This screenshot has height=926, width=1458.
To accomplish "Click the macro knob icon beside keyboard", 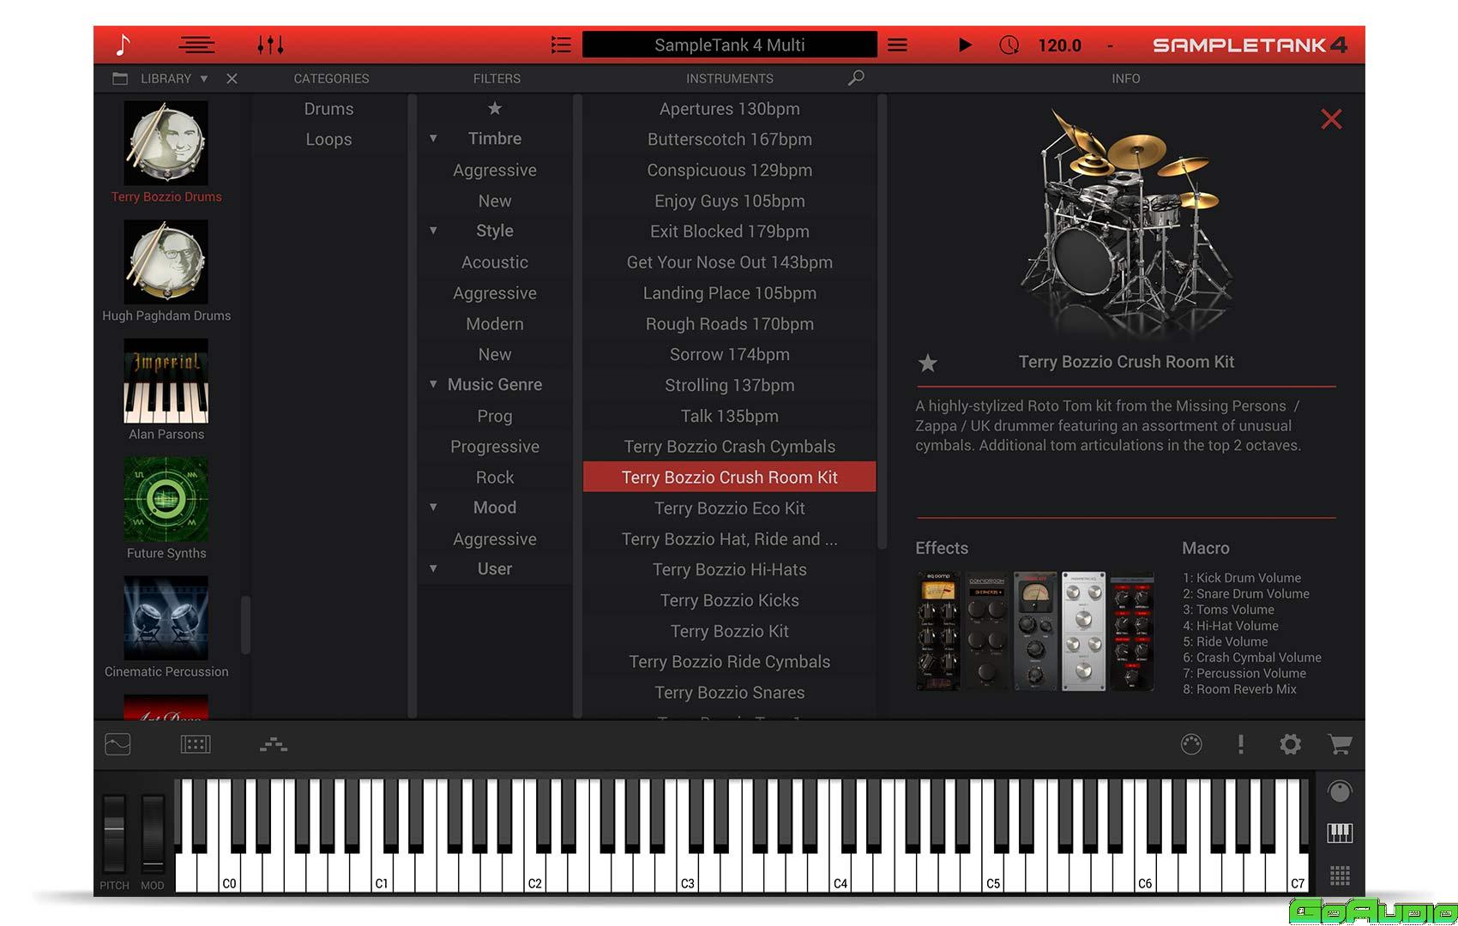I will [1340, 791].
